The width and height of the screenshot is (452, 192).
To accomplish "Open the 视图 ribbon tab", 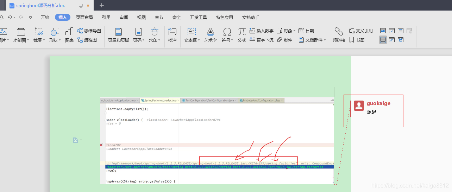I will point(142,17).
